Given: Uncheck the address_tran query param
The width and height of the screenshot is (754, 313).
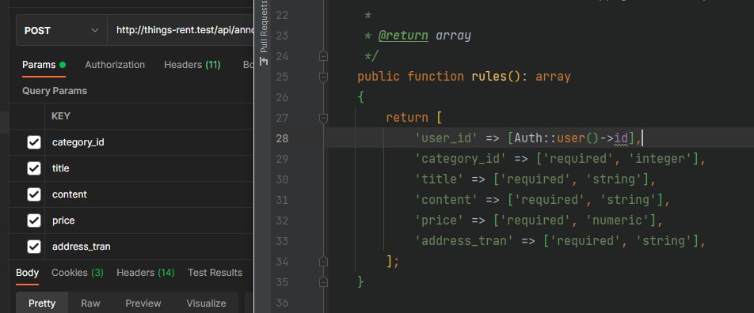Looking at the screenshot, I should tap(33, 247).
